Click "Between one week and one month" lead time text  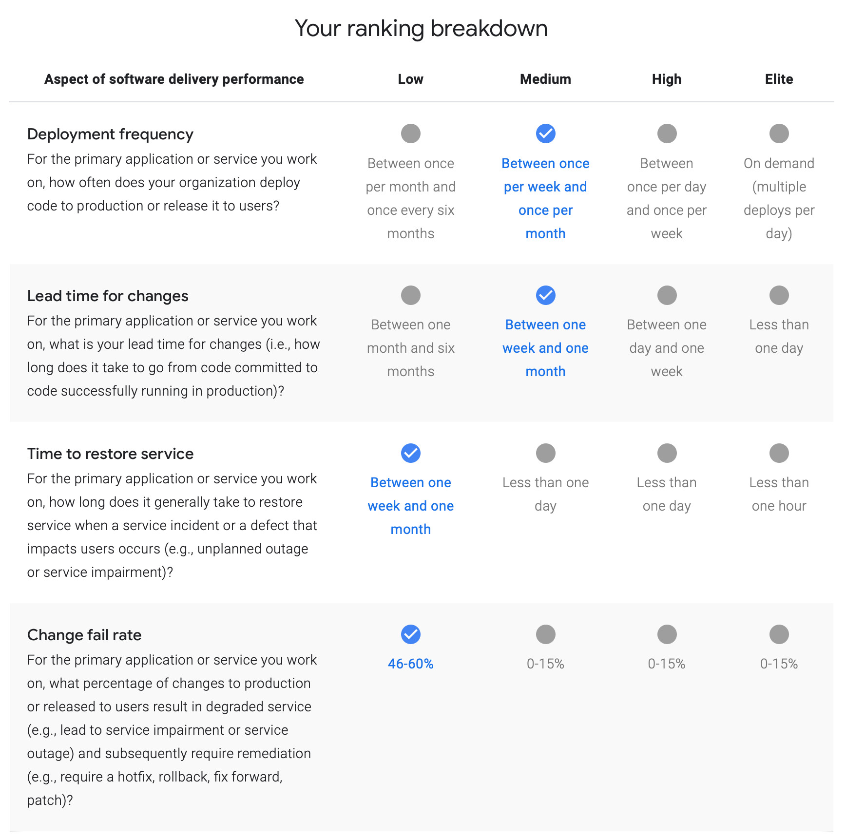[545, 348]
